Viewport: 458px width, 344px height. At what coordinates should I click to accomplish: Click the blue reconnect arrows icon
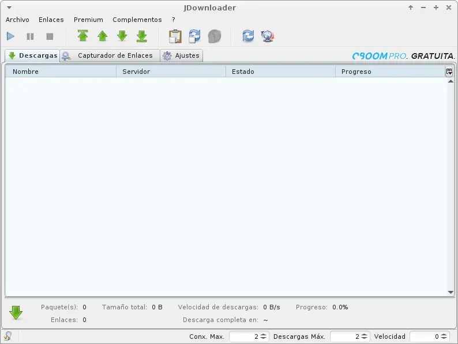pos(248,36)
